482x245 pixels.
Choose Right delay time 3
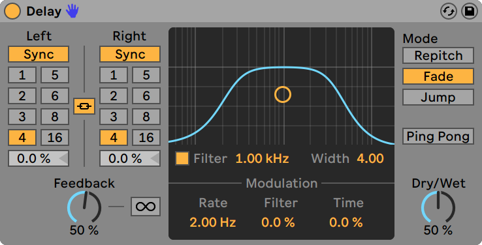coord(114,117)
